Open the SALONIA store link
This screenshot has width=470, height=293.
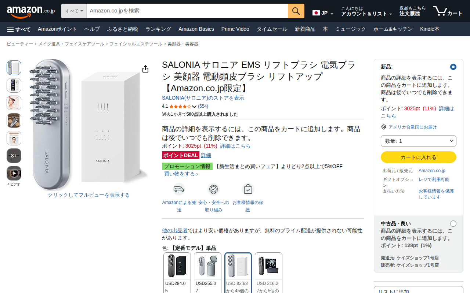(x=203, y=98)
